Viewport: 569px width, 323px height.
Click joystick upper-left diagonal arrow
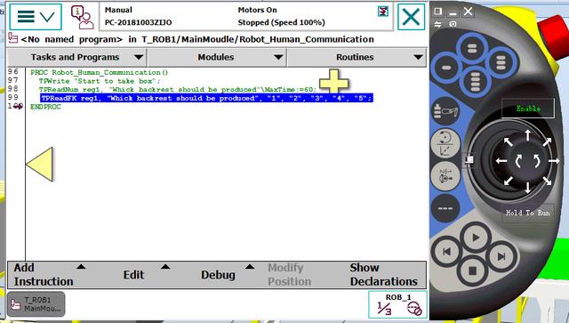point(509,141)
